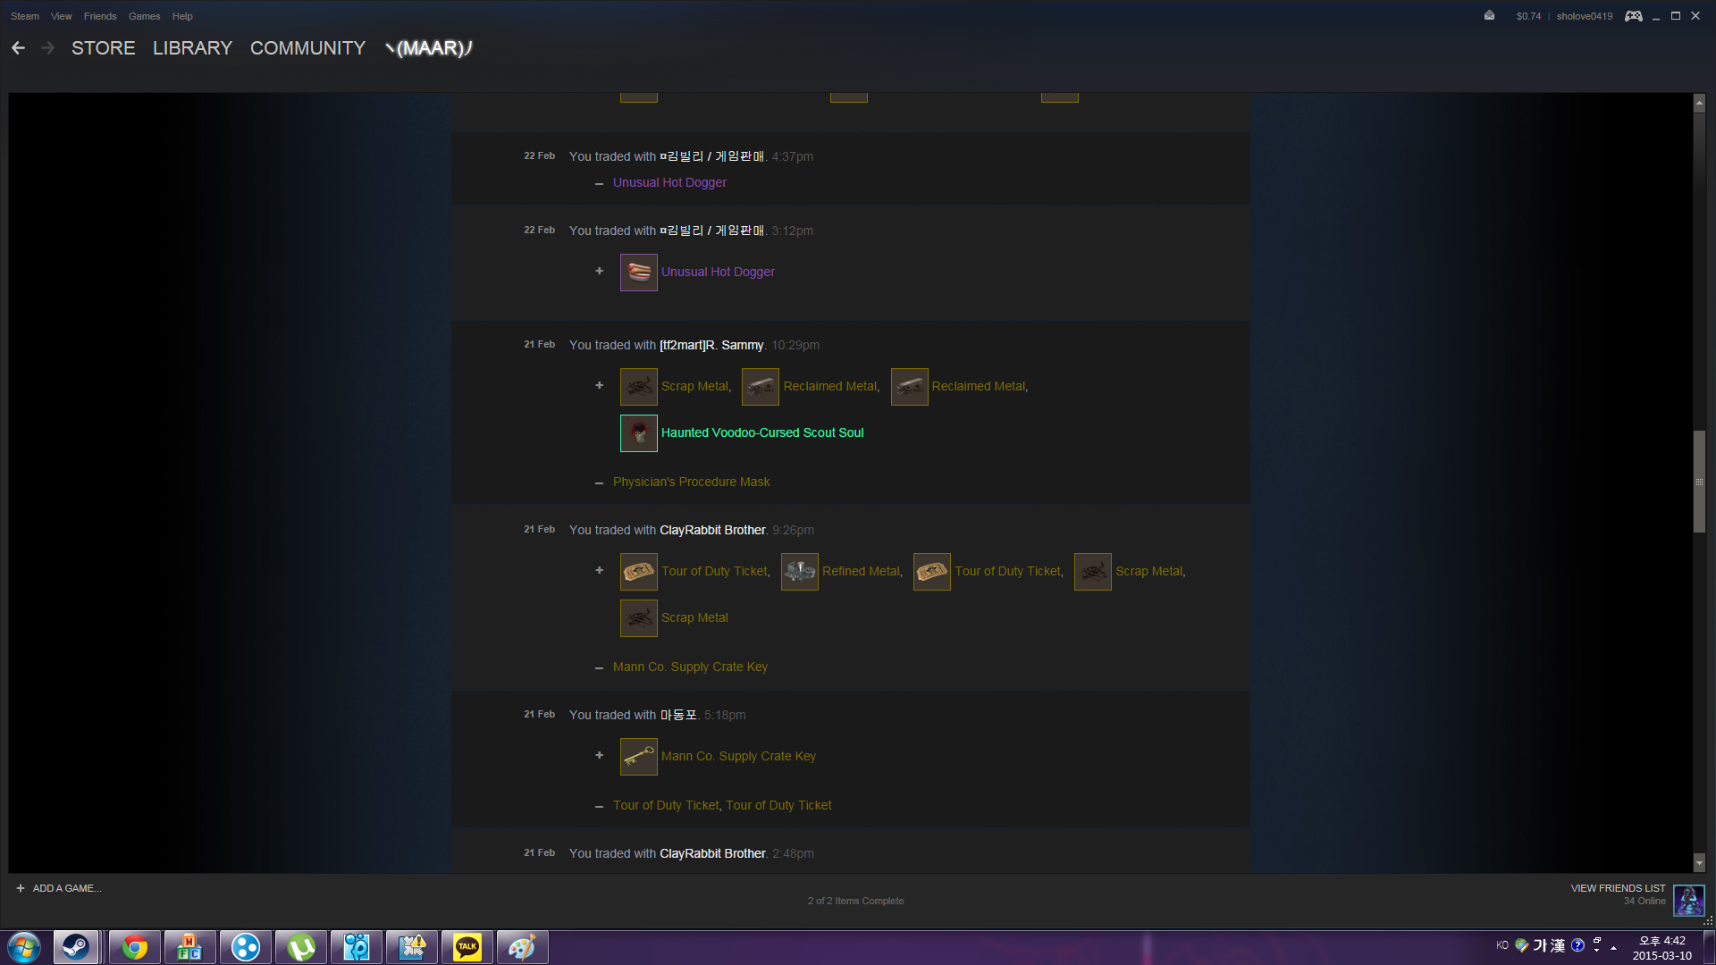Viewport: 1716px width, 965px height.
Task: Click the scroll down arrow of scrollbar
Action: tap(1699, 863)
